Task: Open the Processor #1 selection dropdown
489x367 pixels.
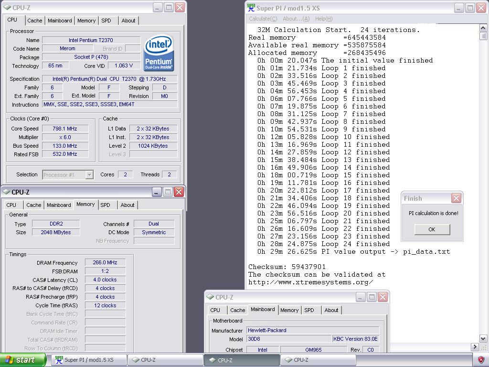Action: pos(89,175)
